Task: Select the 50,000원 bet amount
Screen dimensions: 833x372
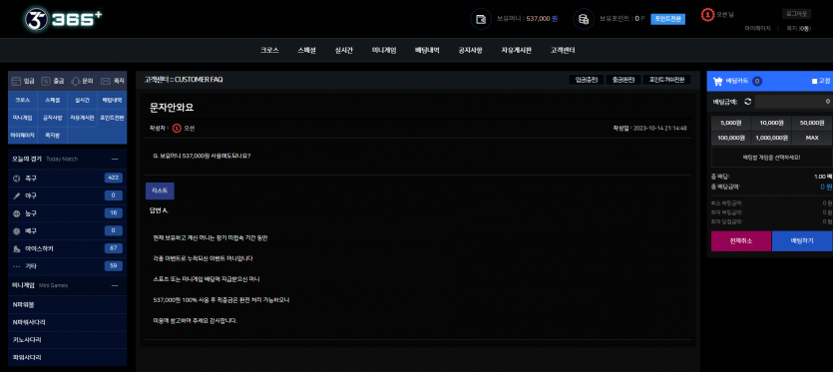Action: click(812, 123)
